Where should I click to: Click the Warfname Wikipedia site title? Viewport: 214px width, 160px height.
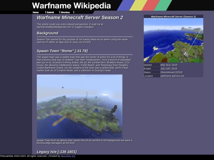[71, 6]
